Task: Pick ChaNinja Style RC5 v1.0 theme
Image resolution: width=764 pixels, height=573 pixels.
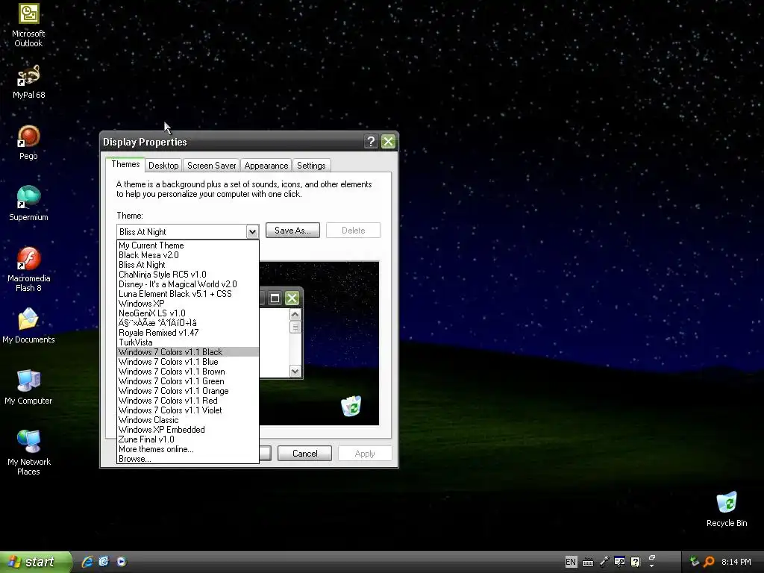Action: coord(187,275)
